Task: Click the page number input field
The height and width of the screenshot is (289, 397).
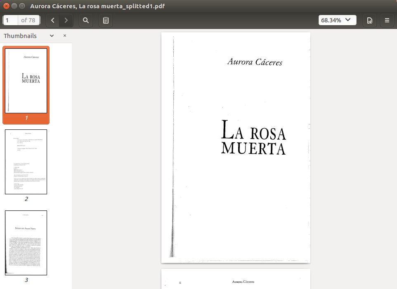Action: (x=10, y=20)
